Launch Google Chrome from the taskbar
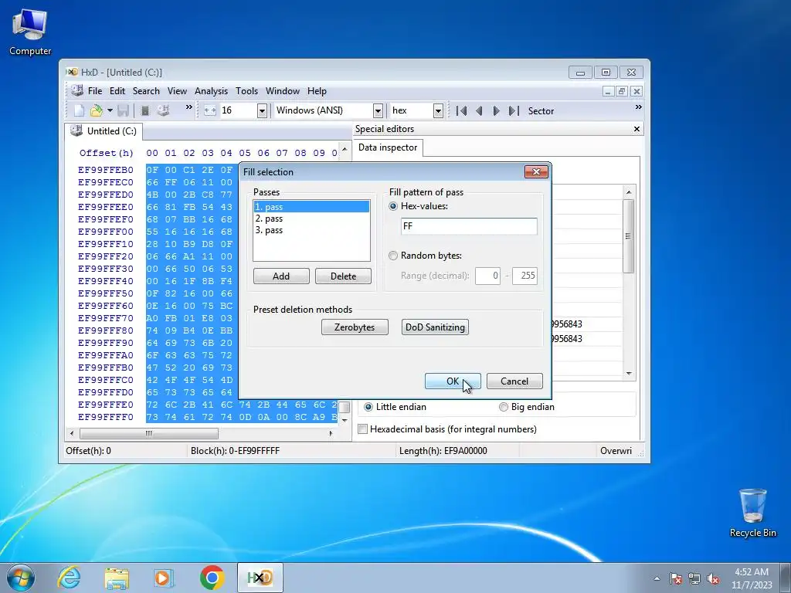Image resolution: width=791 pixels, height=593 pixels. click(212, 578)
